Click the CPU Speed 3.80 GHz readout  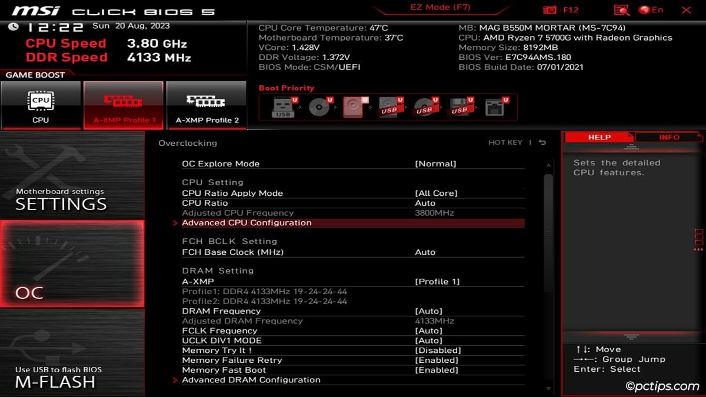[106, 44]
